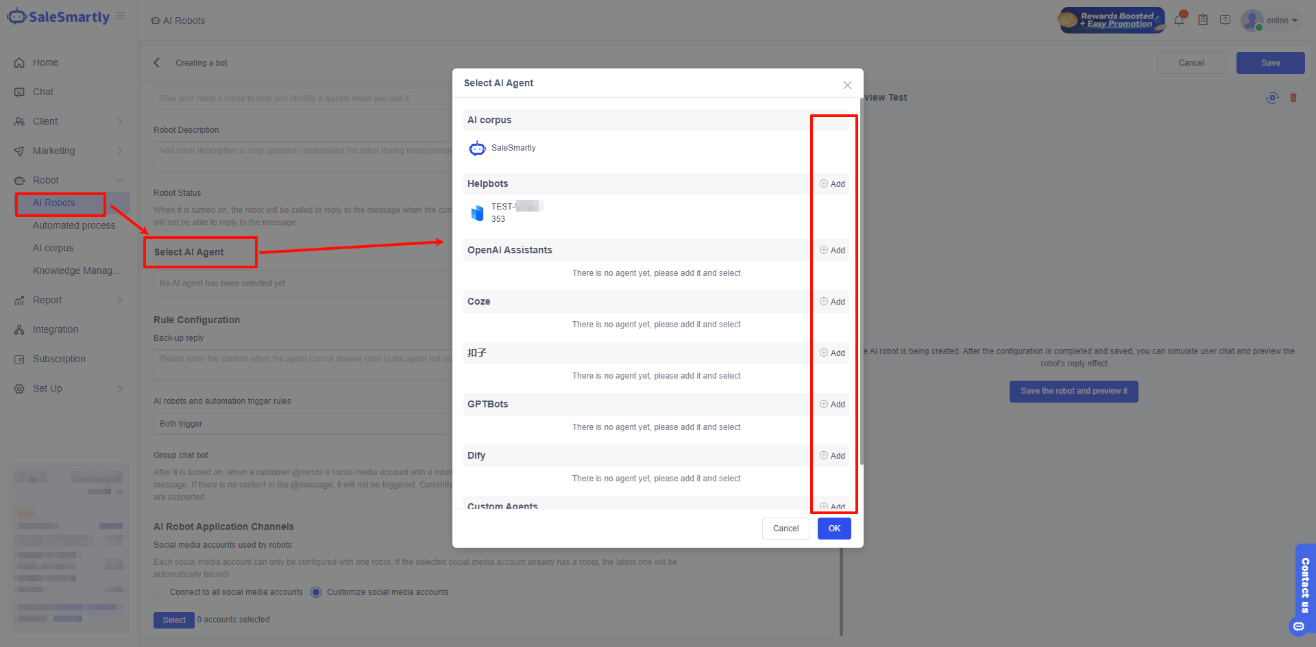Select Connect to all social media accounts
This screenshot has width=1316, height=647.
point(158,592)
